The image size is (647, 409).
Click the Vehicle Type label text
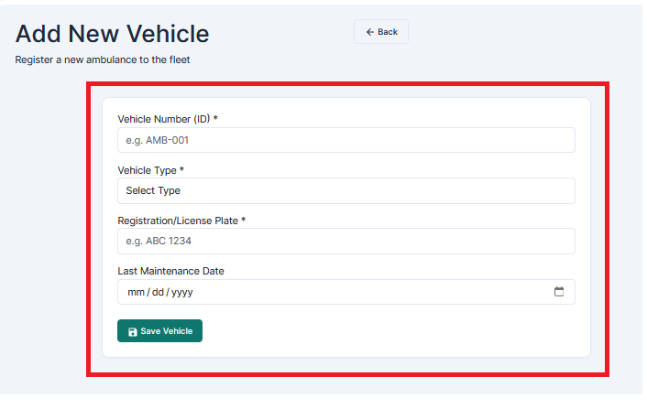(x=150, y=170)
